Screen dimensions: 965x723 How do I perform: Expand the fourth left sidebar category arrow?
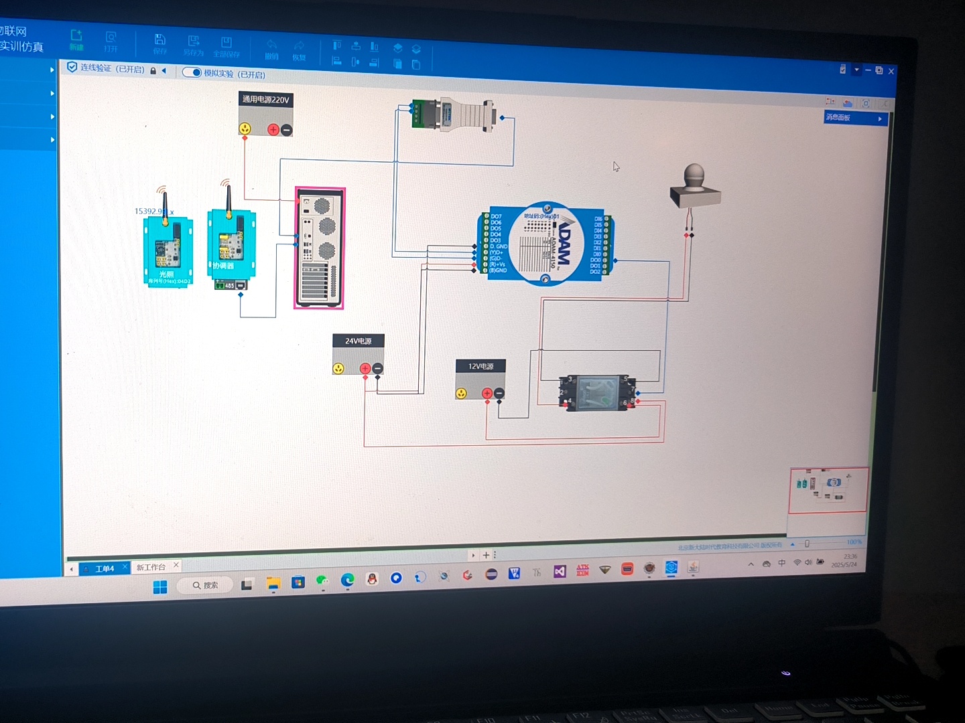[52, 140]
